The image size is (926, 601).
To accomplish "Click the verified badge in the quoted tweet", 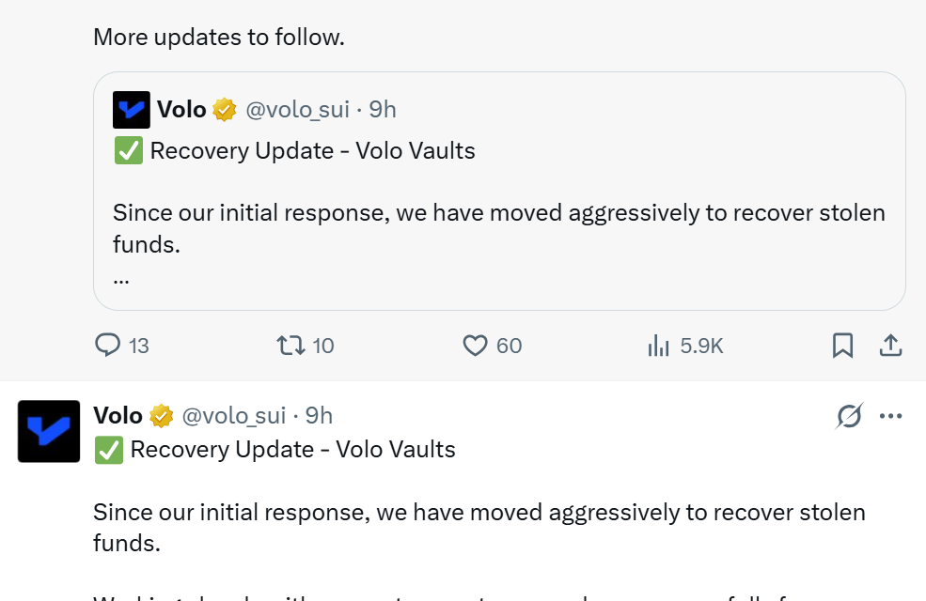I will point(224,110).
